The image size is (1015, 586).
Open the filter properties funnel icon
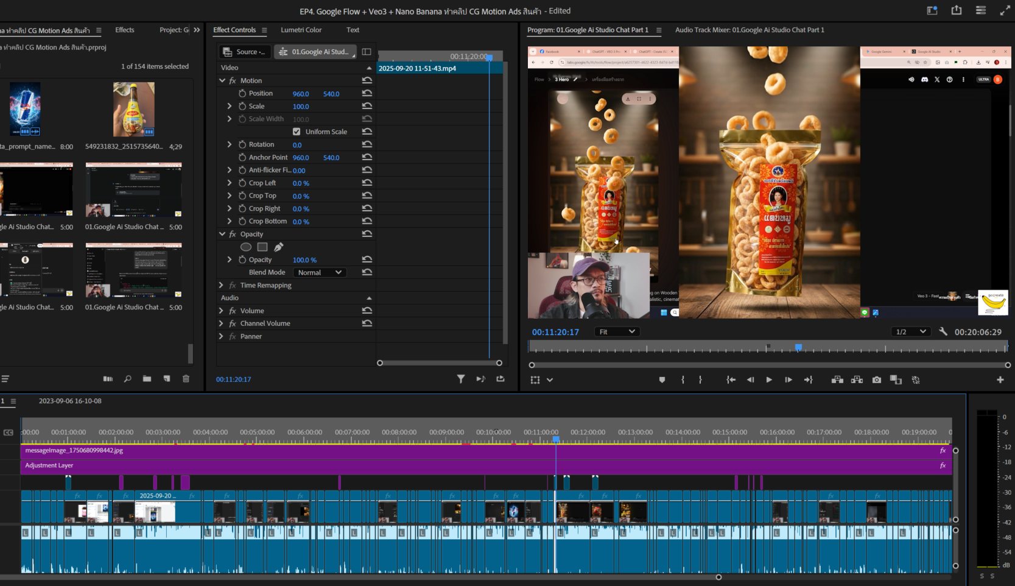coord(461,379)
